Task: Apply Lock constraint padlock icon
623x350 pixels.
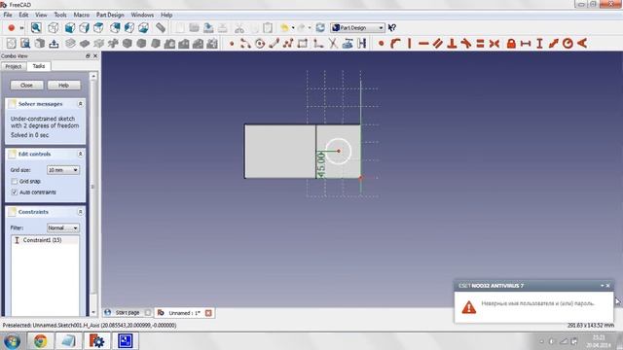Action: (x=511, y=43)
